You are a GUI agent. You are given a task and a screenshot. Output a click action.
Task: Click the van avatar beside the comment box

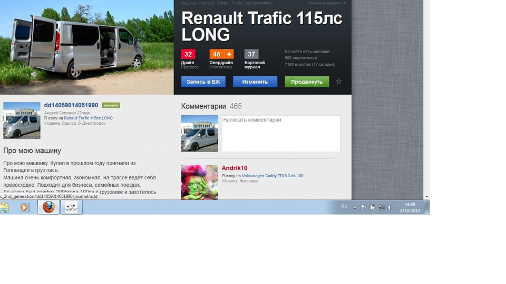point(199,133)
